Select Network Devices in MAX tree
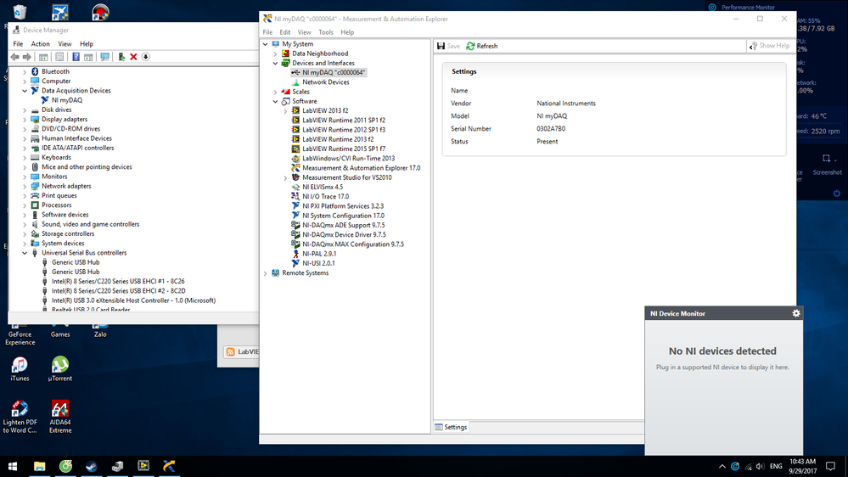 point(326,82)
